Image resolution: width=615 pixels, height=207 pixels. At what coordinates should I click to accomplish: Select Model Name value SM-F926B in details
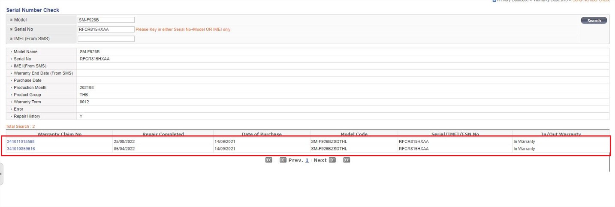coord(90,51)
